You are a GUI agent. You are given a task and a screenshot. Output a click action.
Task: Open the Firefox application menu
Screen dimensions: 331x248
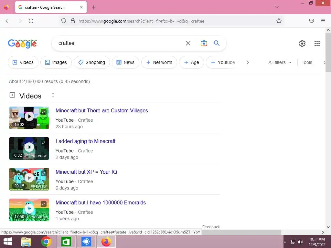pos(323,21)
